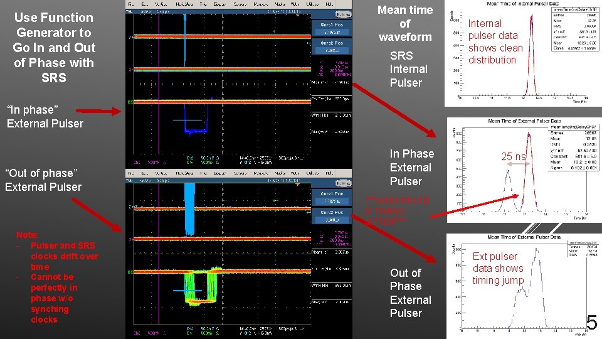Select Curs2 Pos value field in top oscilloscope
The height and width of the screenshot is (339, 602).
(x=332, y=51)
